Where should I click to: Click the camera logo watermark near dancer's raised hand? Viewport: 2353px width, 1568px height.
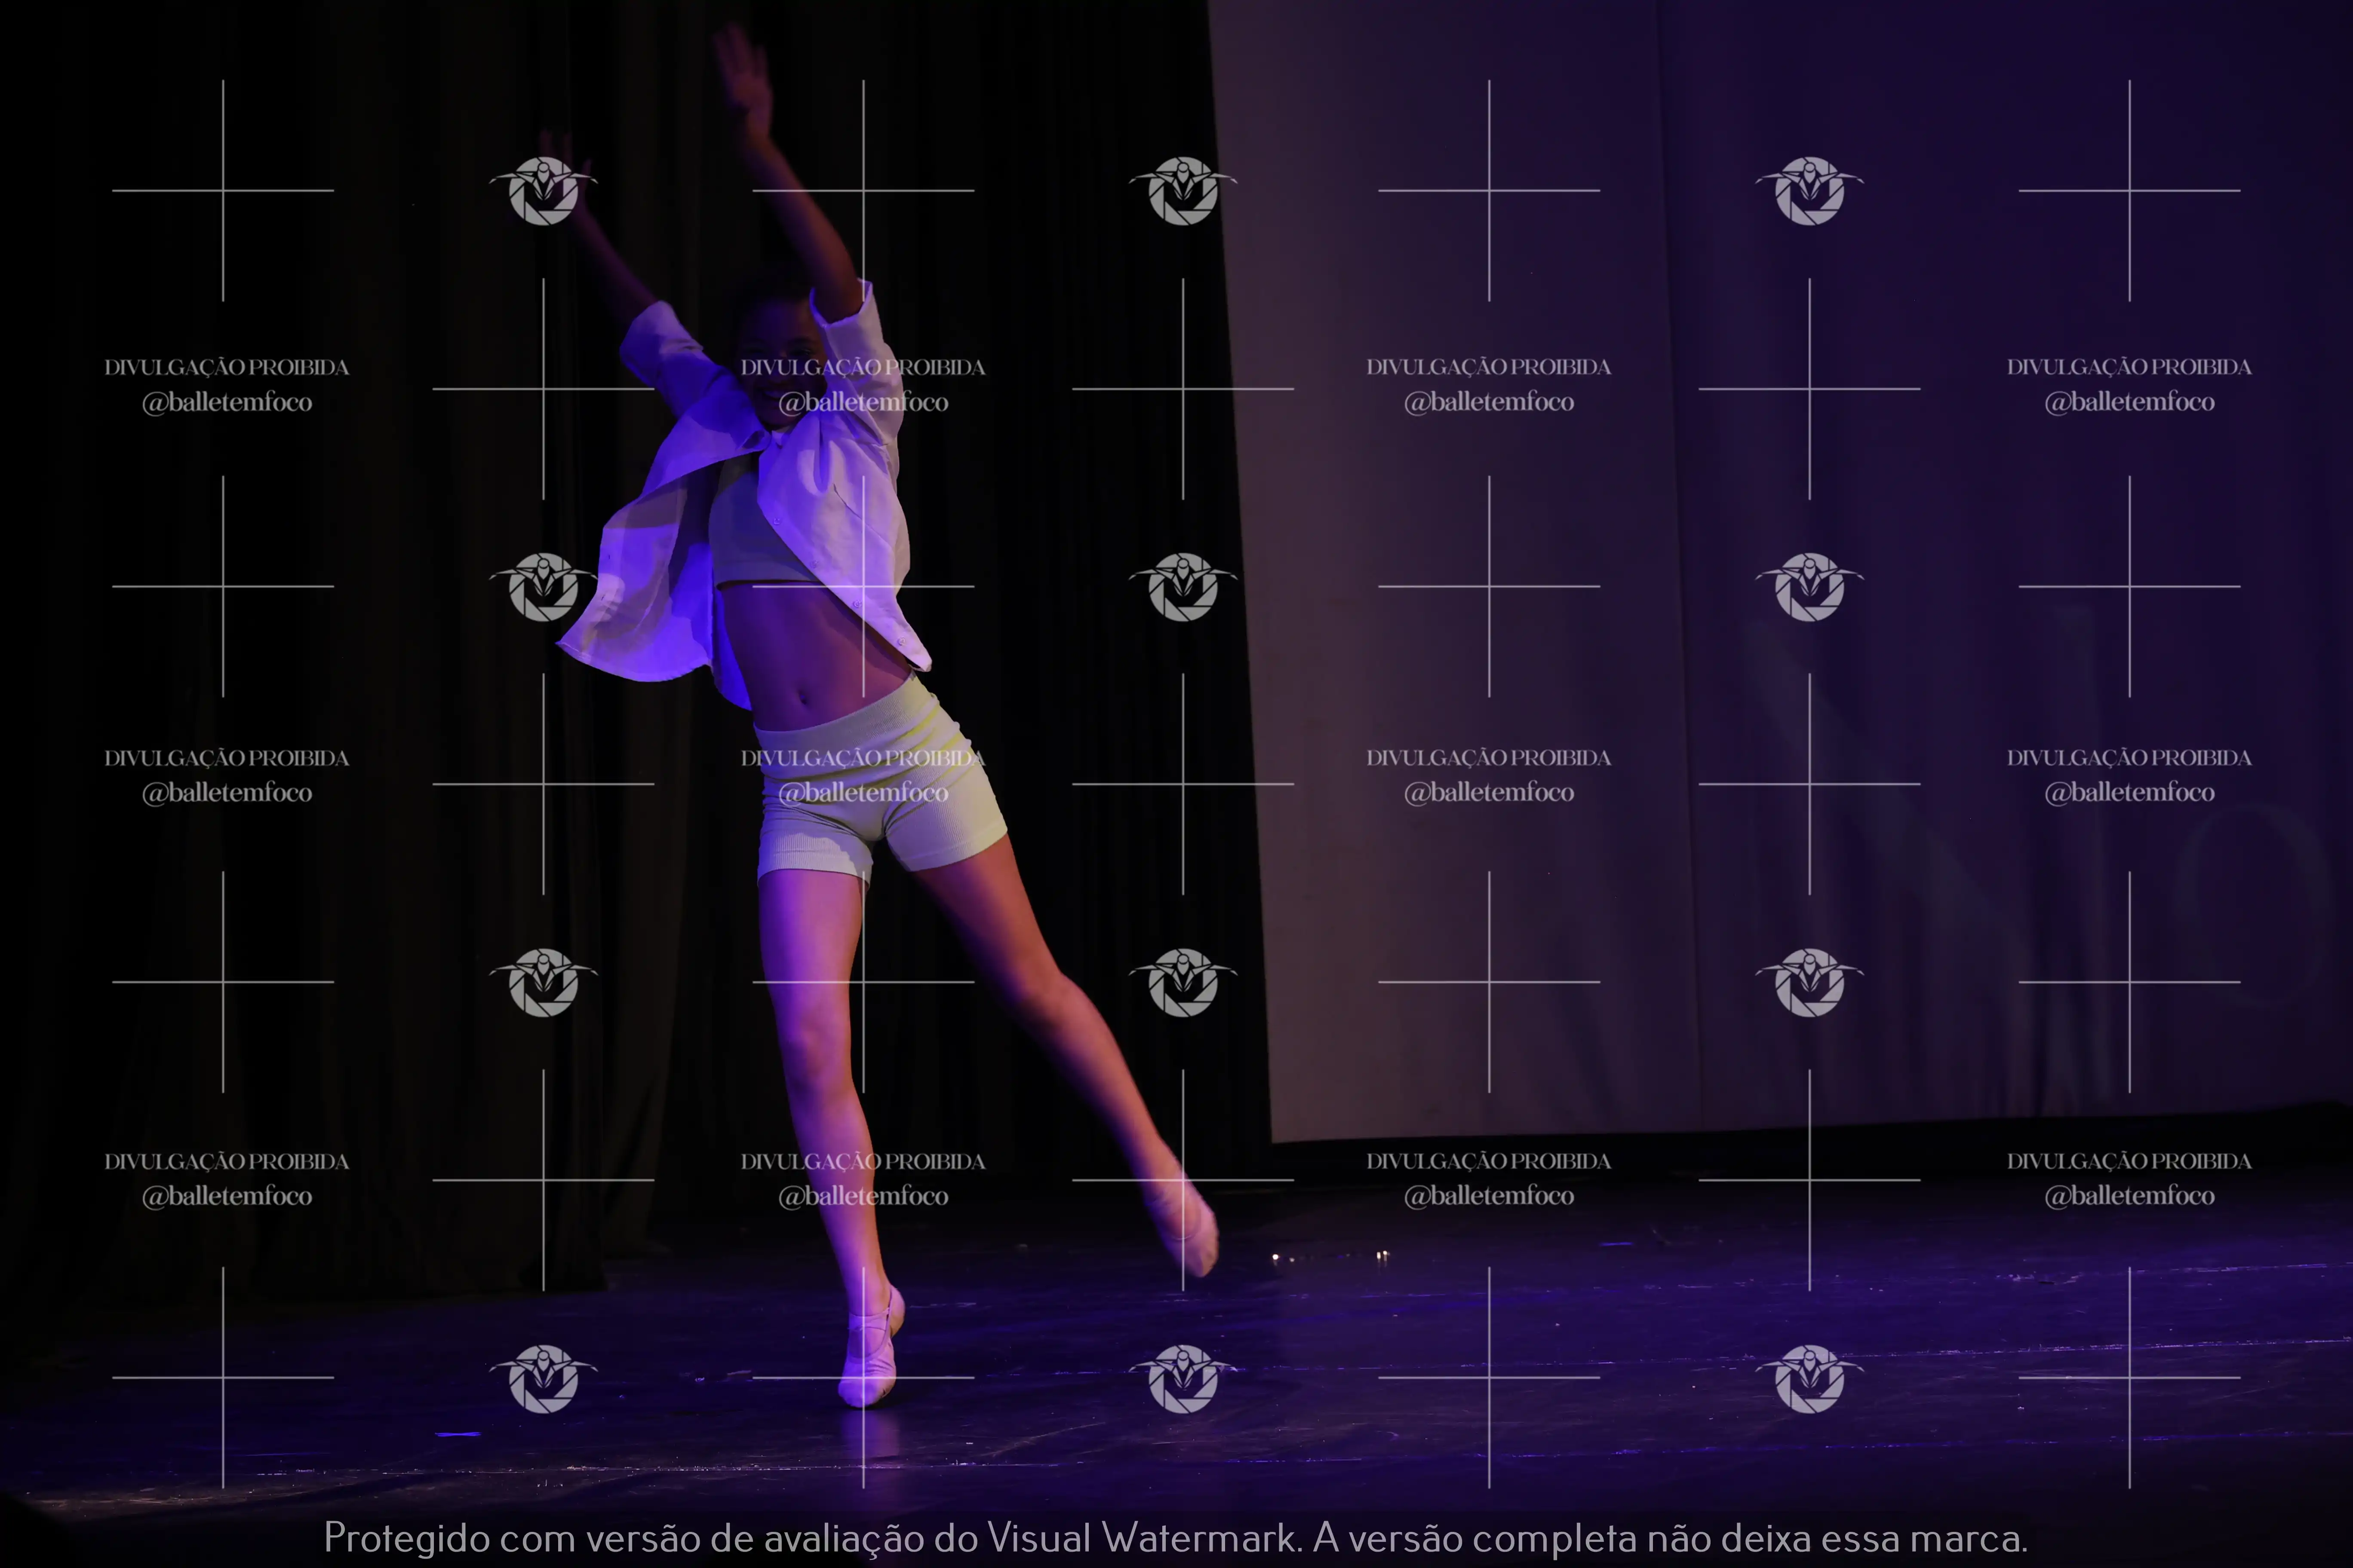(543, 190)
